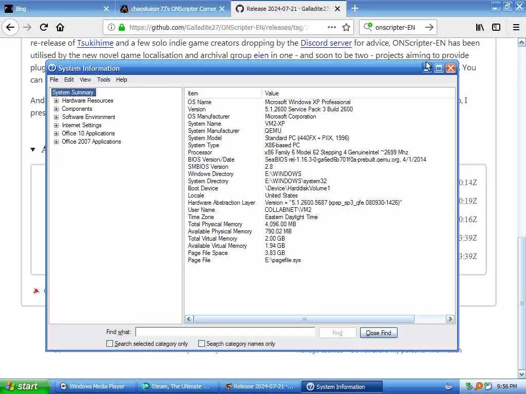Select System Summary in the tree
Viewport: 526px width, 394px height.
(x=73, y=92)
